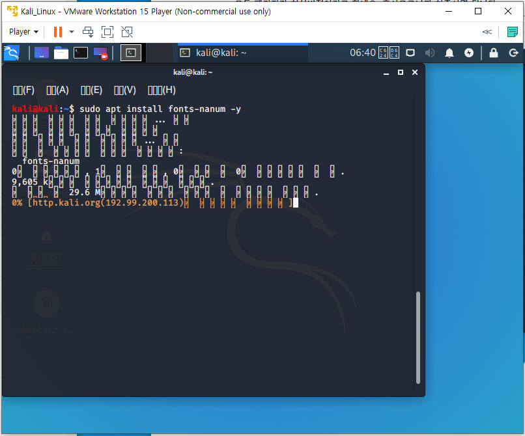
Task: Enter VMware full screen mode
Action: pyautogui.click(x=107, y=32)
